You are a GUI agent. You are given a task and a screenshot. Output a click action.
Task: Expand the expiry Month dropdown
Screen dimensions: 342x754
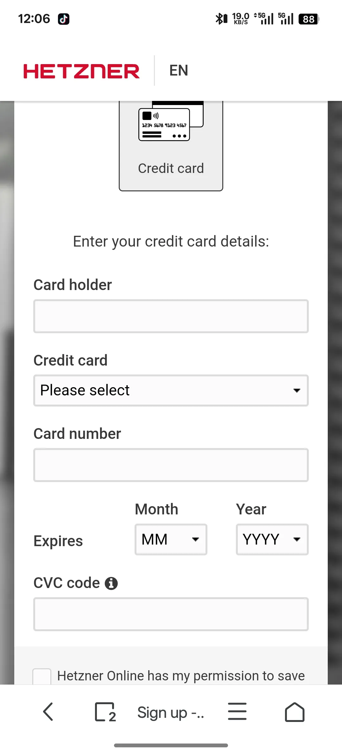click(x=171, y=539)
